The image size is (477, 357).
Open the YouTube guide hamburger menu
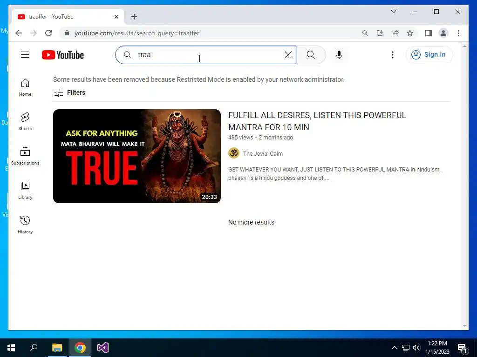(x=25, y=55)
